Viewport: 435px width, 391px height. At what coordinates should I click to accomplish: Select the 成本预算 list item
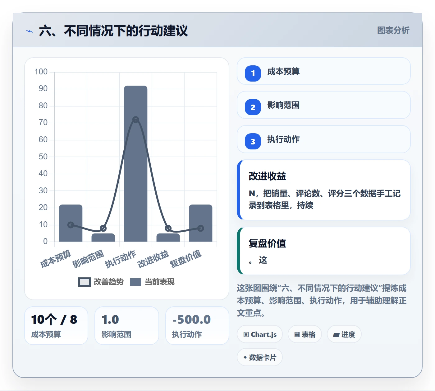tap(324, 71)
